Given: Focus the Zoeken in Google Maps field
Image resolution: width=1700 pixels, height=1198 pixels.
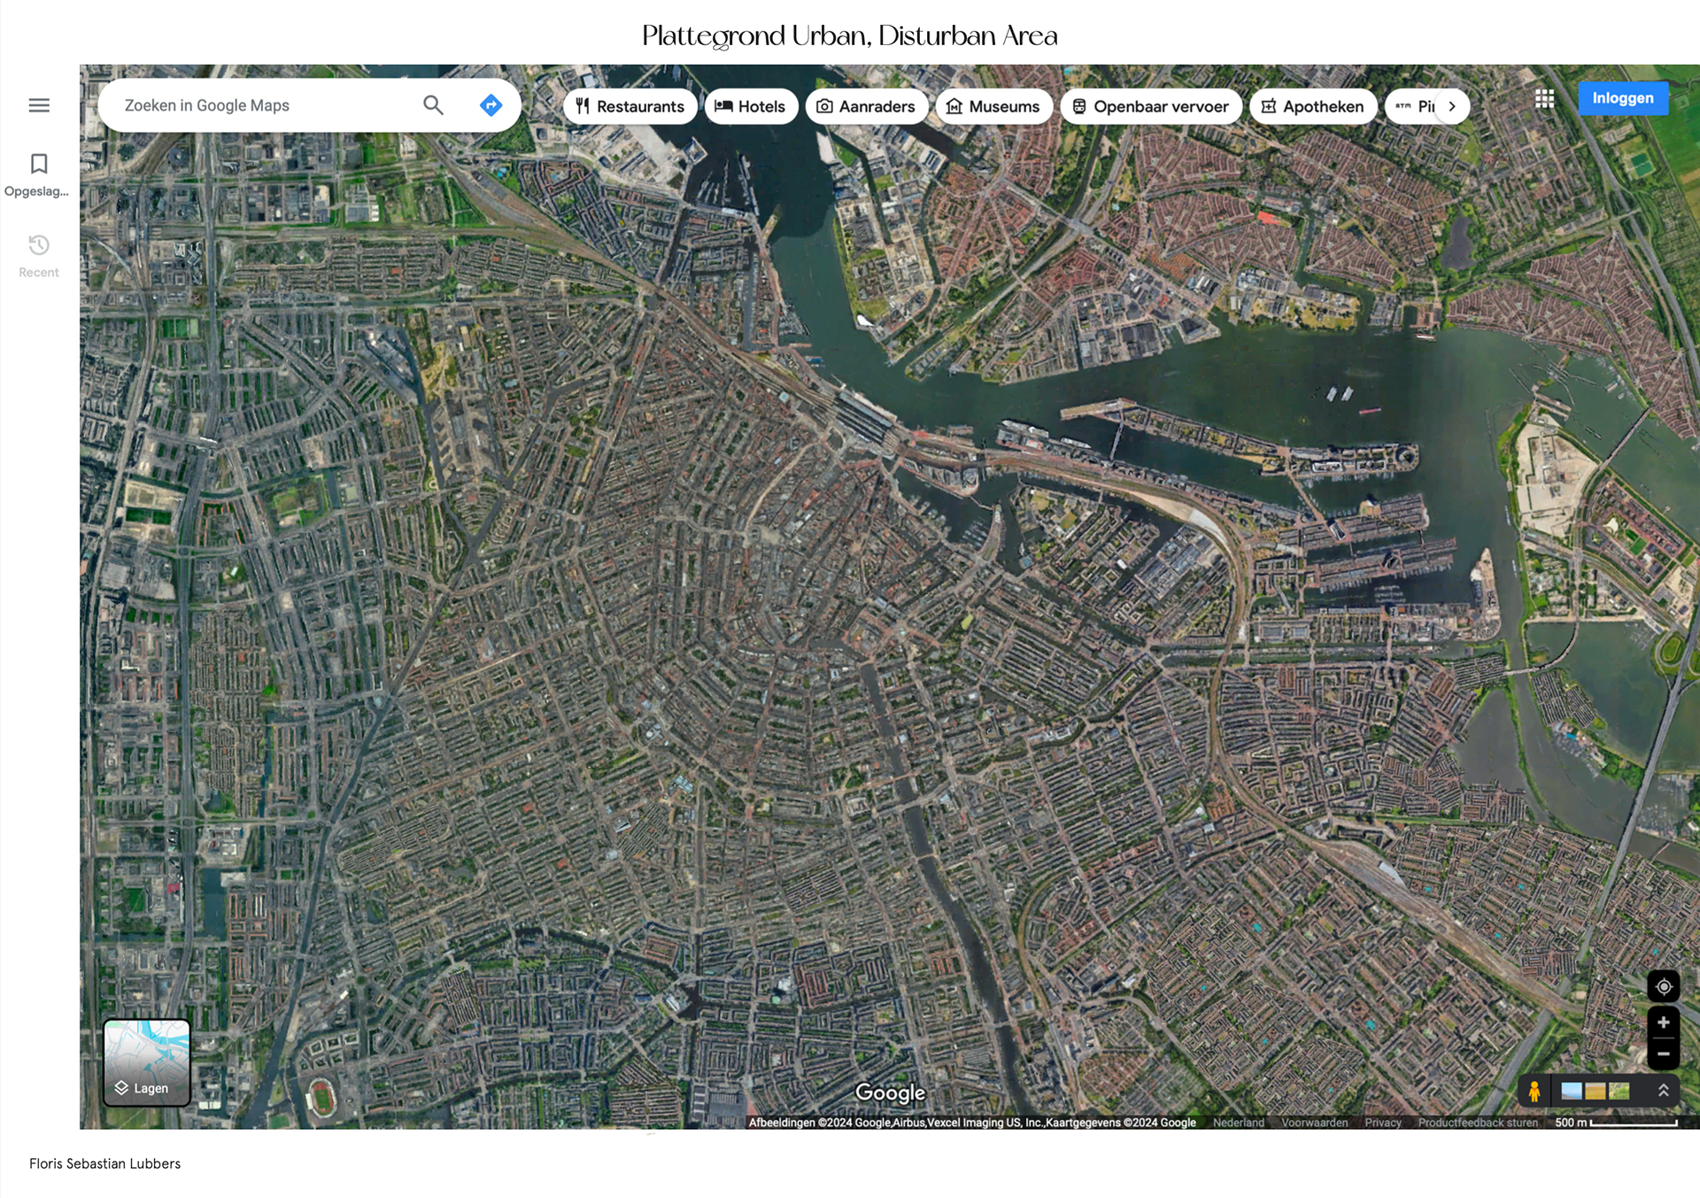Looking at the screenshot, I should pos(266,105).
